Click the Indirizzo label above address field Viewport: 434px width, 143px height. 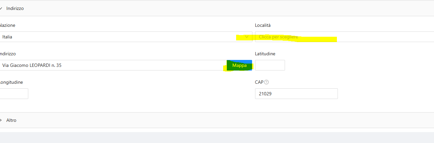click(8, 54)
